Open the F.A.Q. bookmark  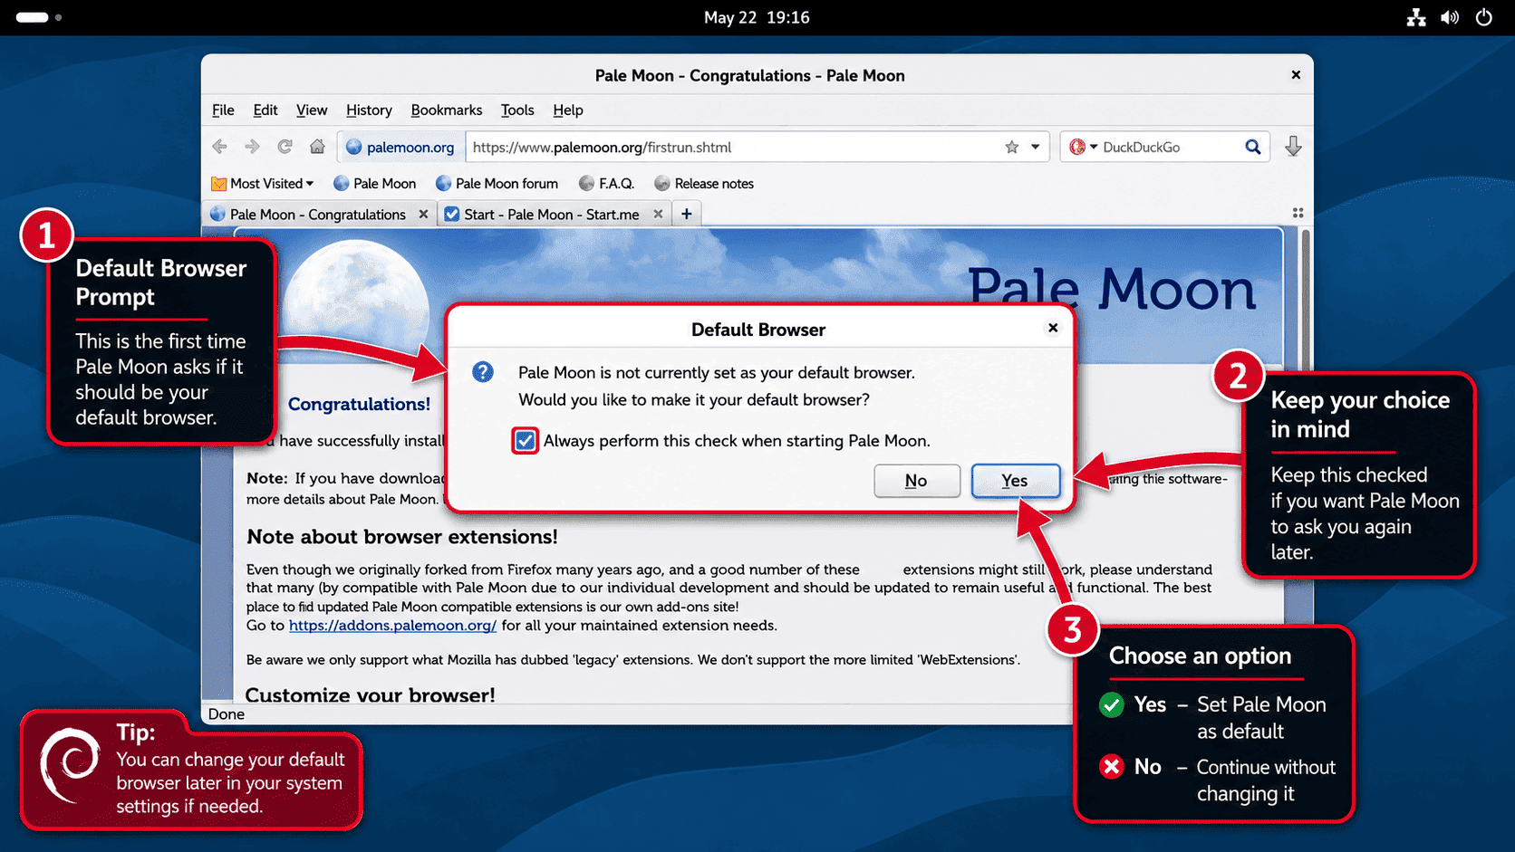(606, 184)
